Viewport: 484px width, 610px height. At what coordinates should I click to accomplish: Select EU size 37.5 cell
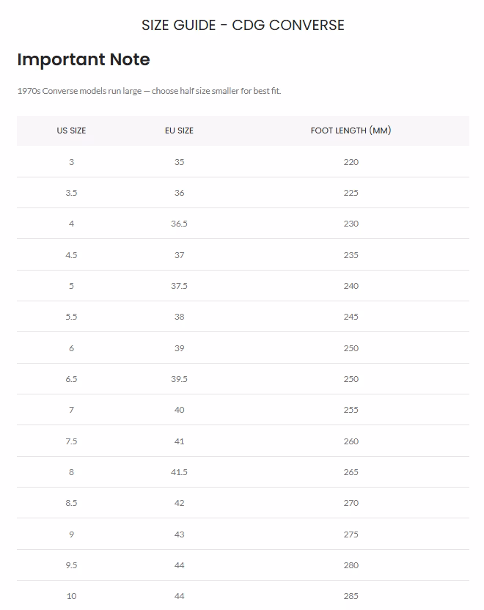[179, 286]
